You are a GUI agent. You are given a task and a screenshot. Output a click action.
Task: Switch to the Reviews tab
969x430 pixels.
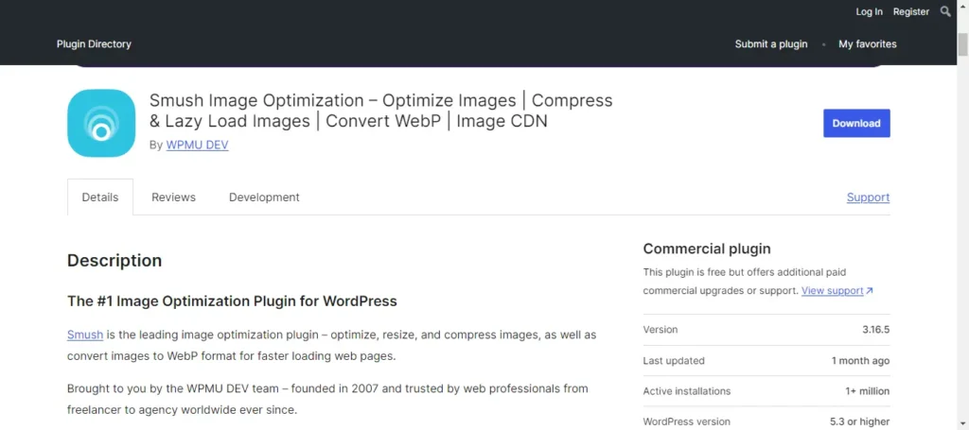pyautogui.click(x=174, y=198)
